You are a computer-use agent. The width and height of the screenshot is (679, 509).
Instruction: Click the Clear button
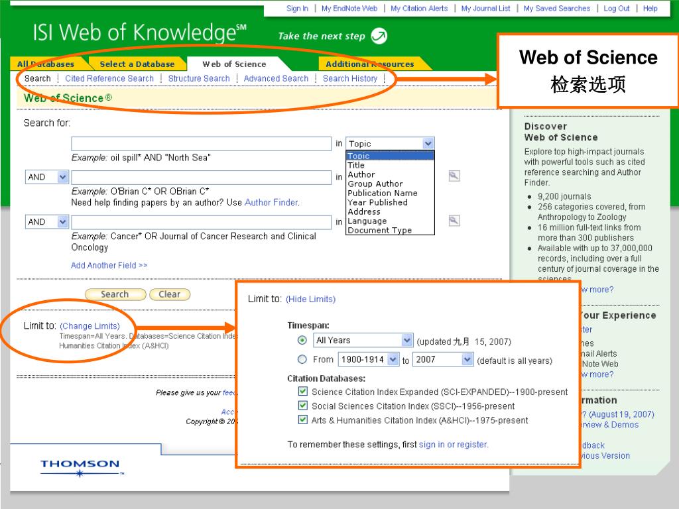(x=170, y=294)
